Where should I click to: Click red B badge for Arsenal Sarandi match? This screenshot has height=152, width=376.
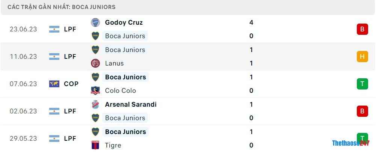362,111
